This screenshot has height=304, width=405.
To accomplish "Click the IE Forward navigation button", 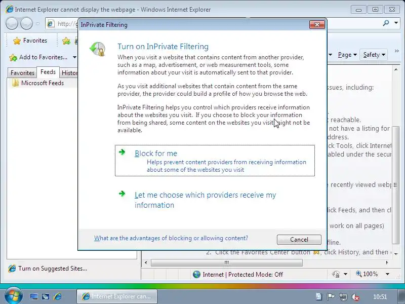I will click(x=27, y=23).
